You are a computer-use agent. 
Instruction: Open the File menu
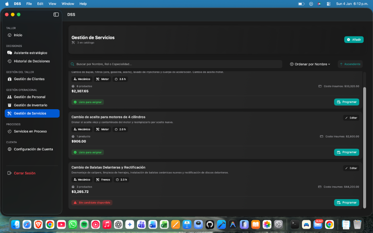[x=29, y=4]
